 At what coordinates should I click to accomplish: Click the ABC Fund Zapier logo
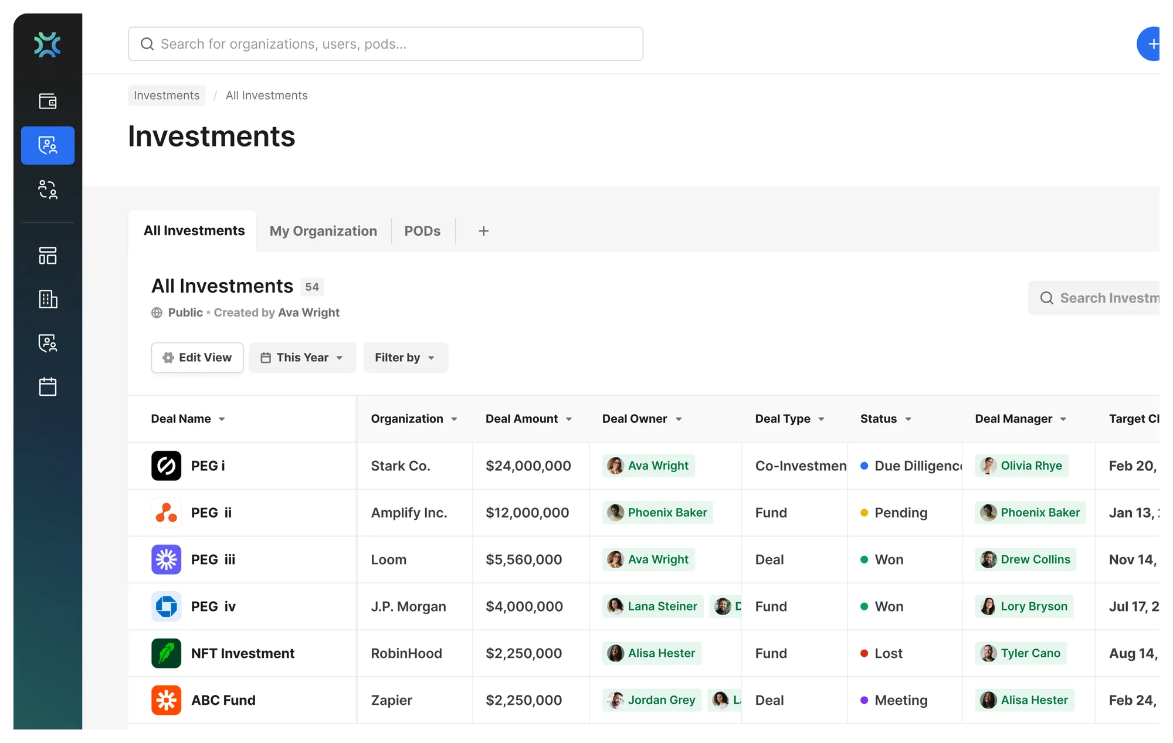point(166,700)
